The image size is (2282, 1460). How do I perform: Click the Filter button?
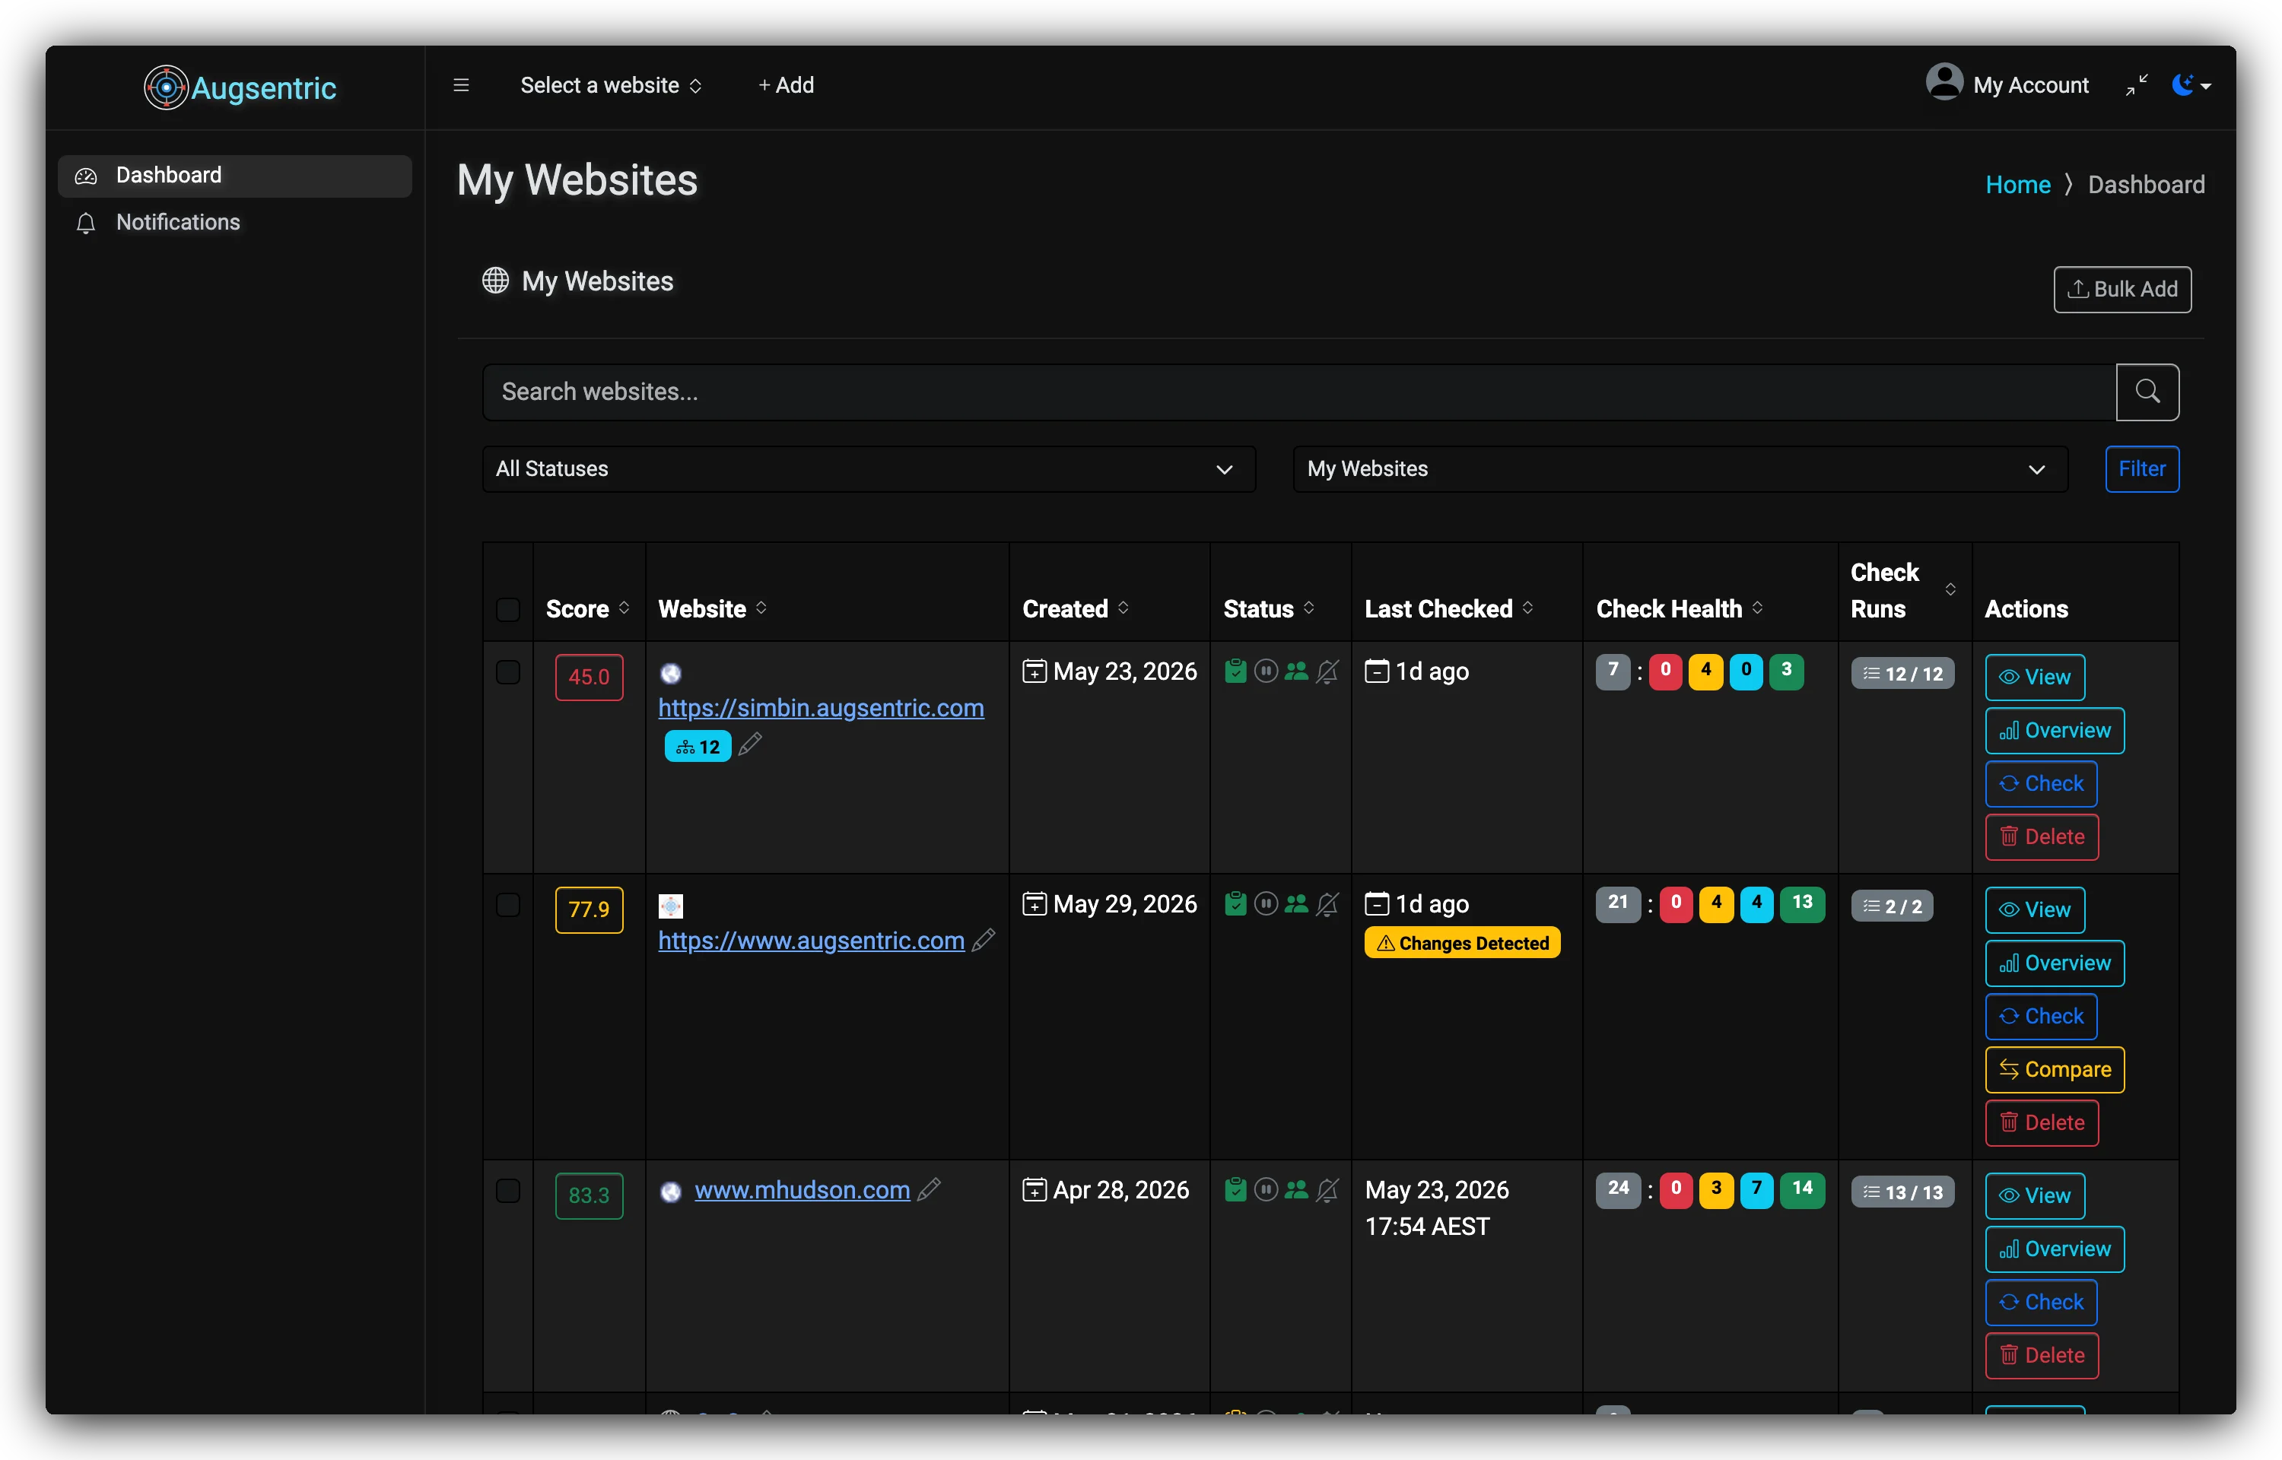[x=2142, y=468]
